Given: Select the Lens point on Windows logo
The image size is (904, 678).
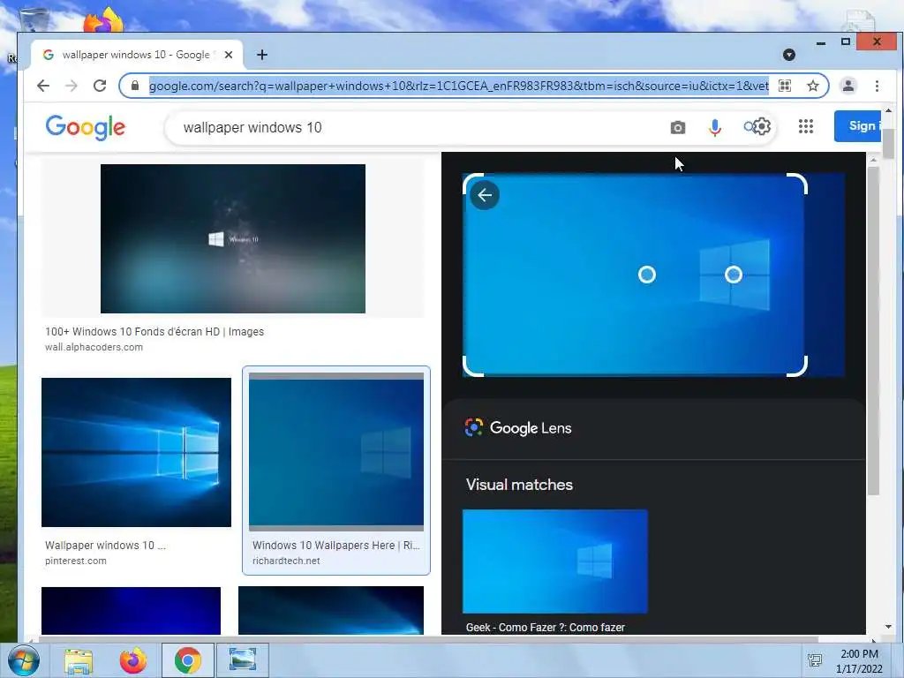Looking at the screenshot, I should coord(734,275).
